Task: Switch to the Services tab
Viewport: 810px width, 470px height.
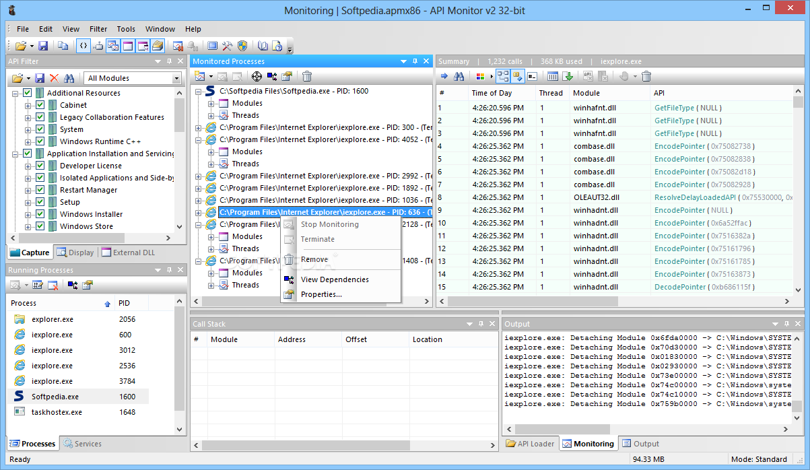Action: pyautogui.click(x=81, y=444)
